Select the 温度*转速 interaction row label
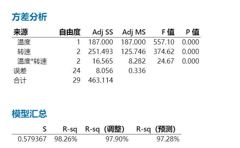 pos(32,61)
